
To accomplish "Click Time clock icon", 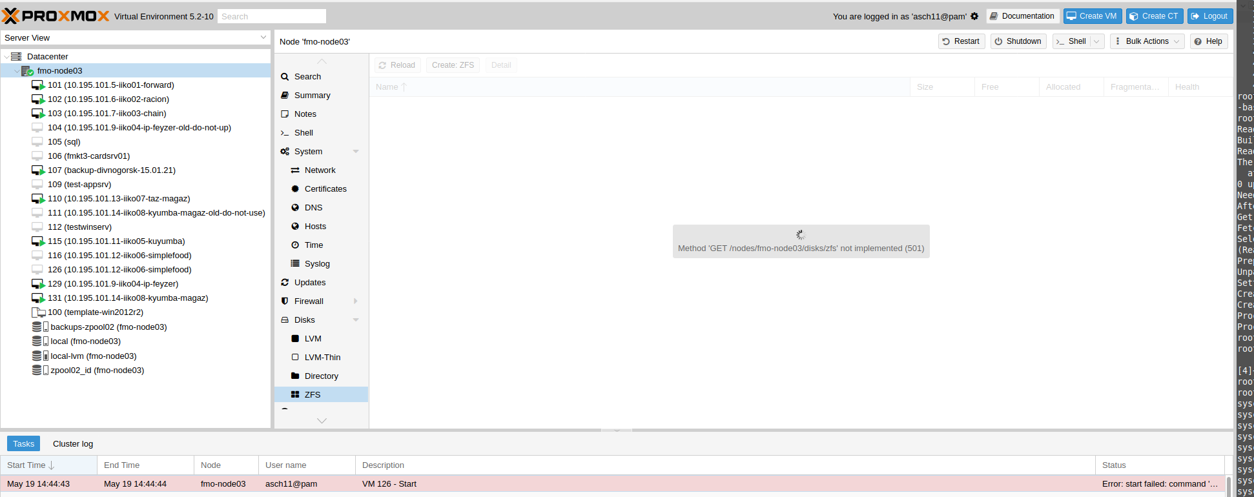I will [295, 245].
